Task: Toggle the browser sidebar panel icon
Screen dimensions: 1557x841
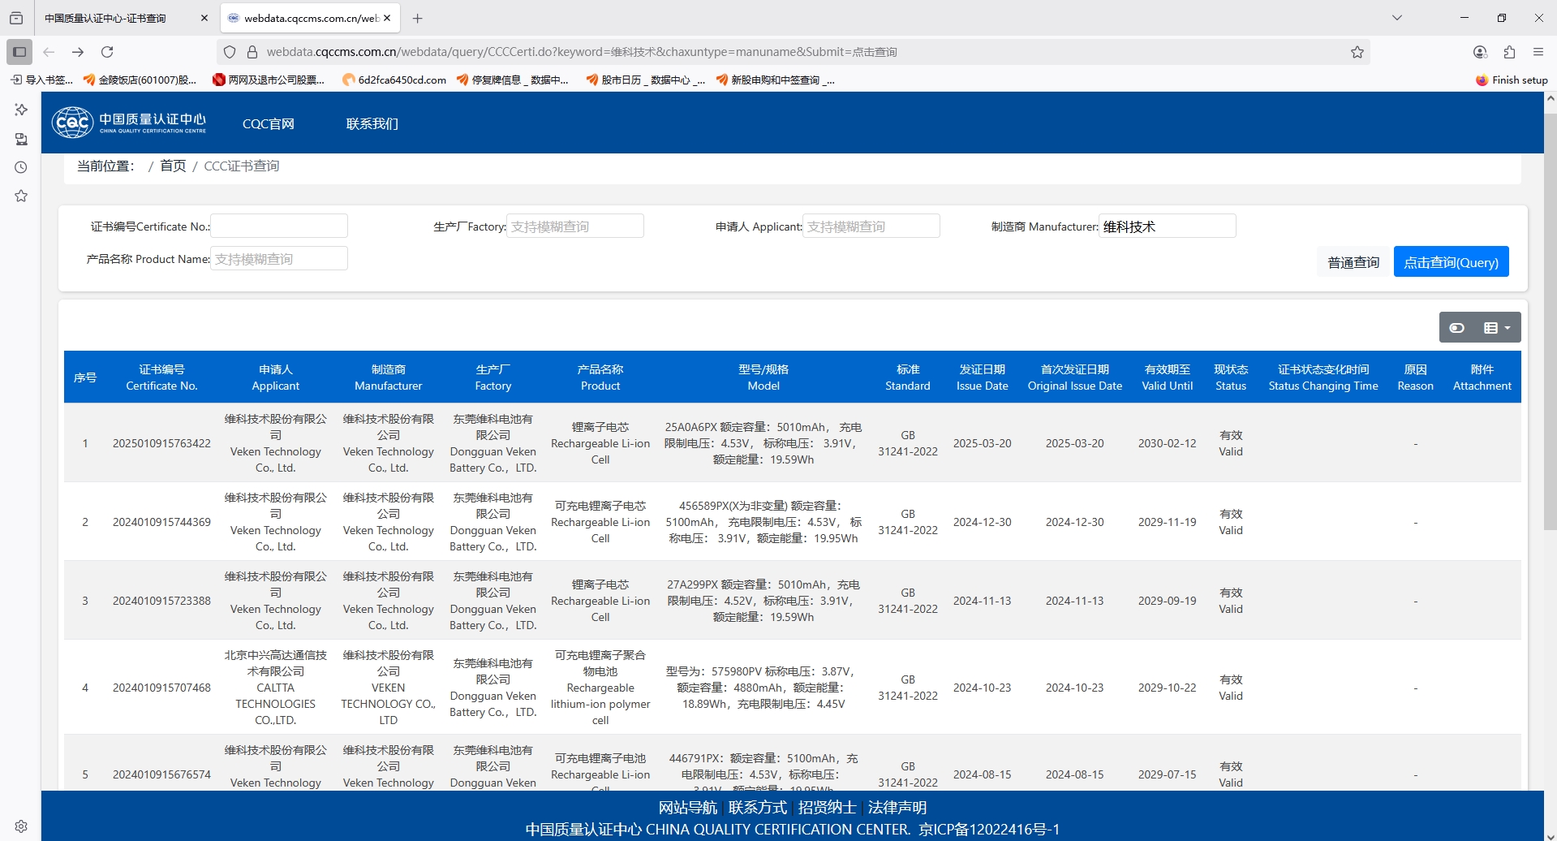Action: click(x=19, y=52)
